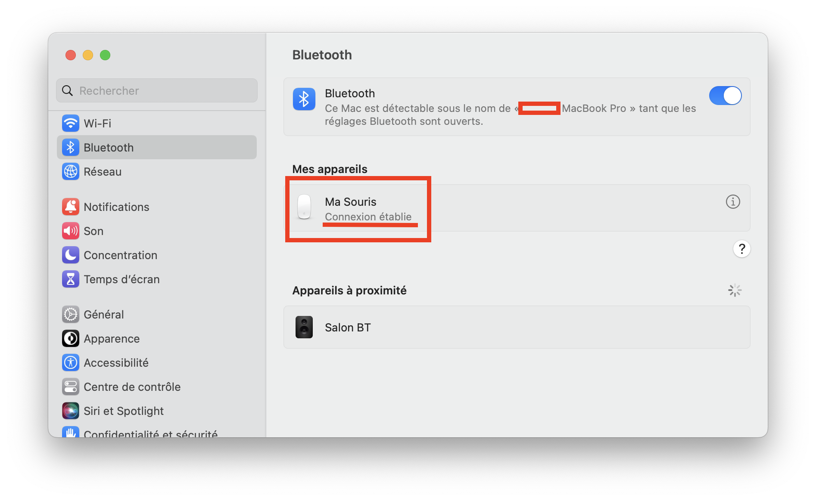Turn off the Bluetooth switch
The image size is (816, 501).
[725, 96]
